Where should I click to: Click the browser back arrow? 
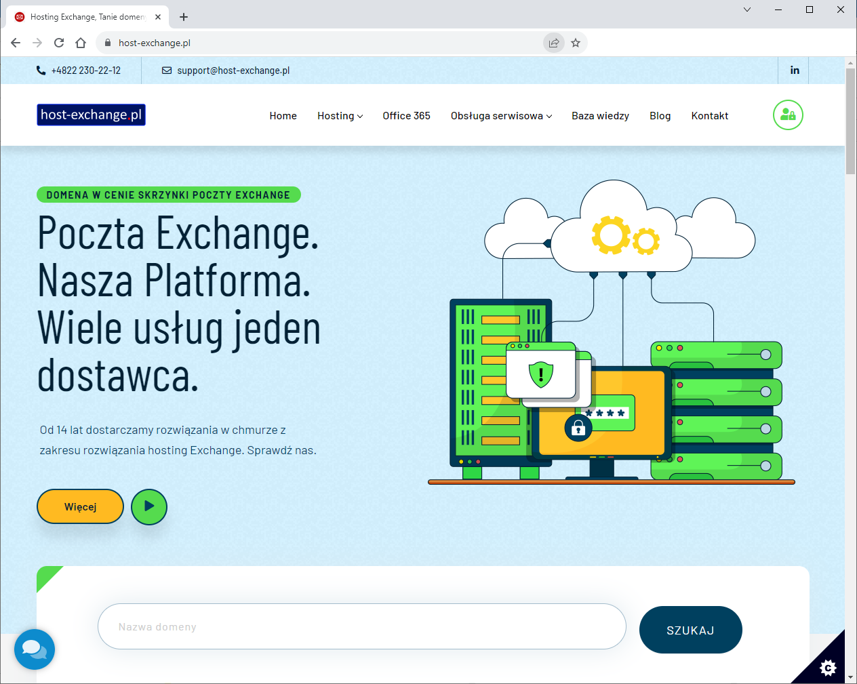pos(16,43)
